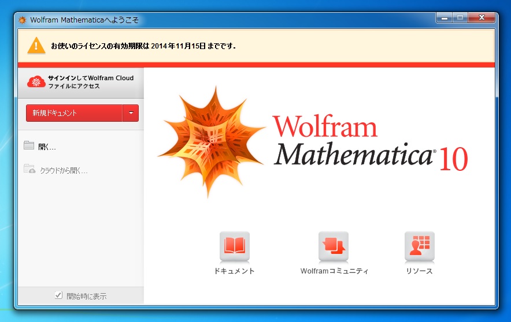This screenshot has height=322, width=511.
Task: Click the Wolframコミュニティ label
Action: [334, 271]
